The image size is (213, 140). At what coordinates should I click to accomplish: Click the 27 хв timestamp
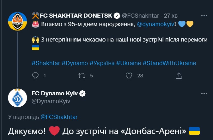click(x=171, y=16)
